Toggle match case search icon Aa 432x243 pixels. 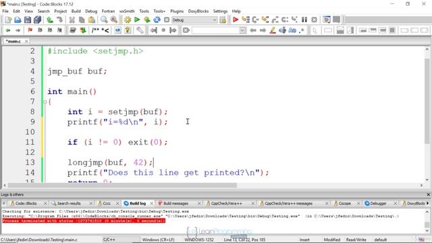point(292,30)
